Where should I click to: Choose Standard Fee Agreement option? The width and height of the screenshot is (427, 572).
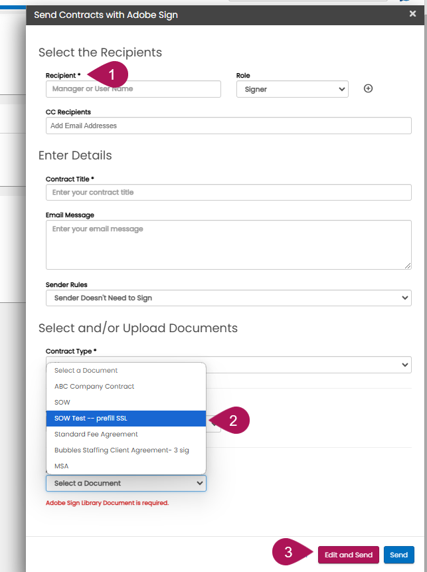(x=126, y=434)
